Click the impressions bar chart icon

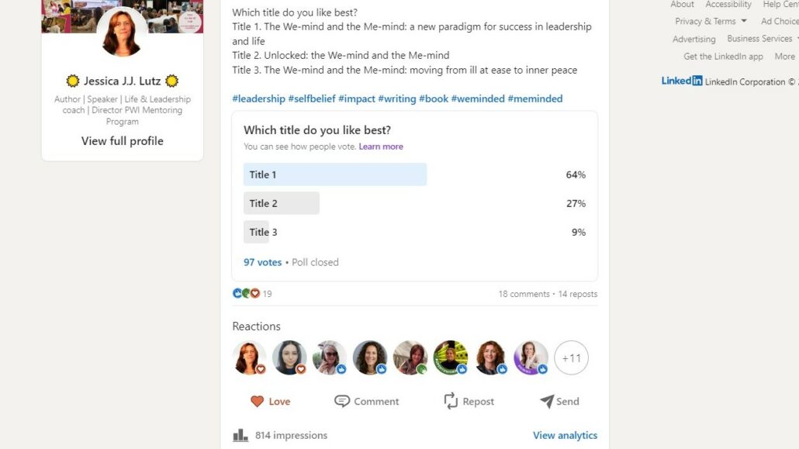tap(240, 435)
